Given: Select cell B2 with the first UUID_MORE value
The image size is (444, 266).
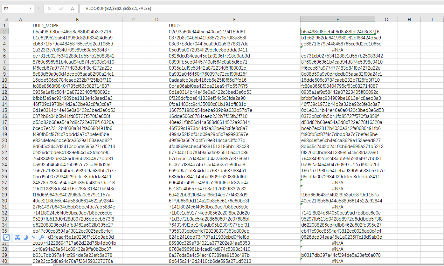Looking at the screenshot, I should pos(77,31).
